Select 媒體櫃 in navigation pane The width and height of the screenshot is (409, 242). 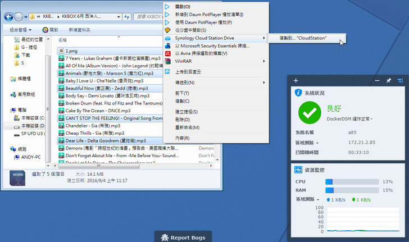coord(20,79)
